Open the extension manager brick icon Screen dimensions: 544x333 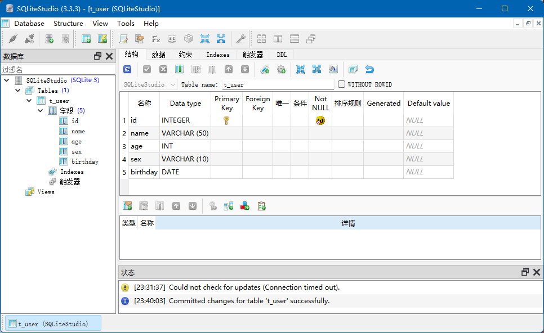(189, 39)
